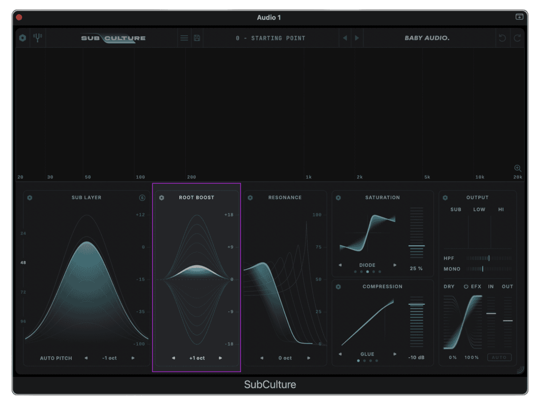Click the SUB CULTURE logo
The height and width of the screenshot is (409, 540).
113,38
